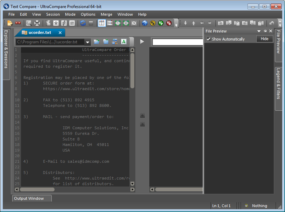Maximize pane 2 with the frame icon
This screenshot has height=212, width=285.
pyautogui.click(x=126, y=23)
